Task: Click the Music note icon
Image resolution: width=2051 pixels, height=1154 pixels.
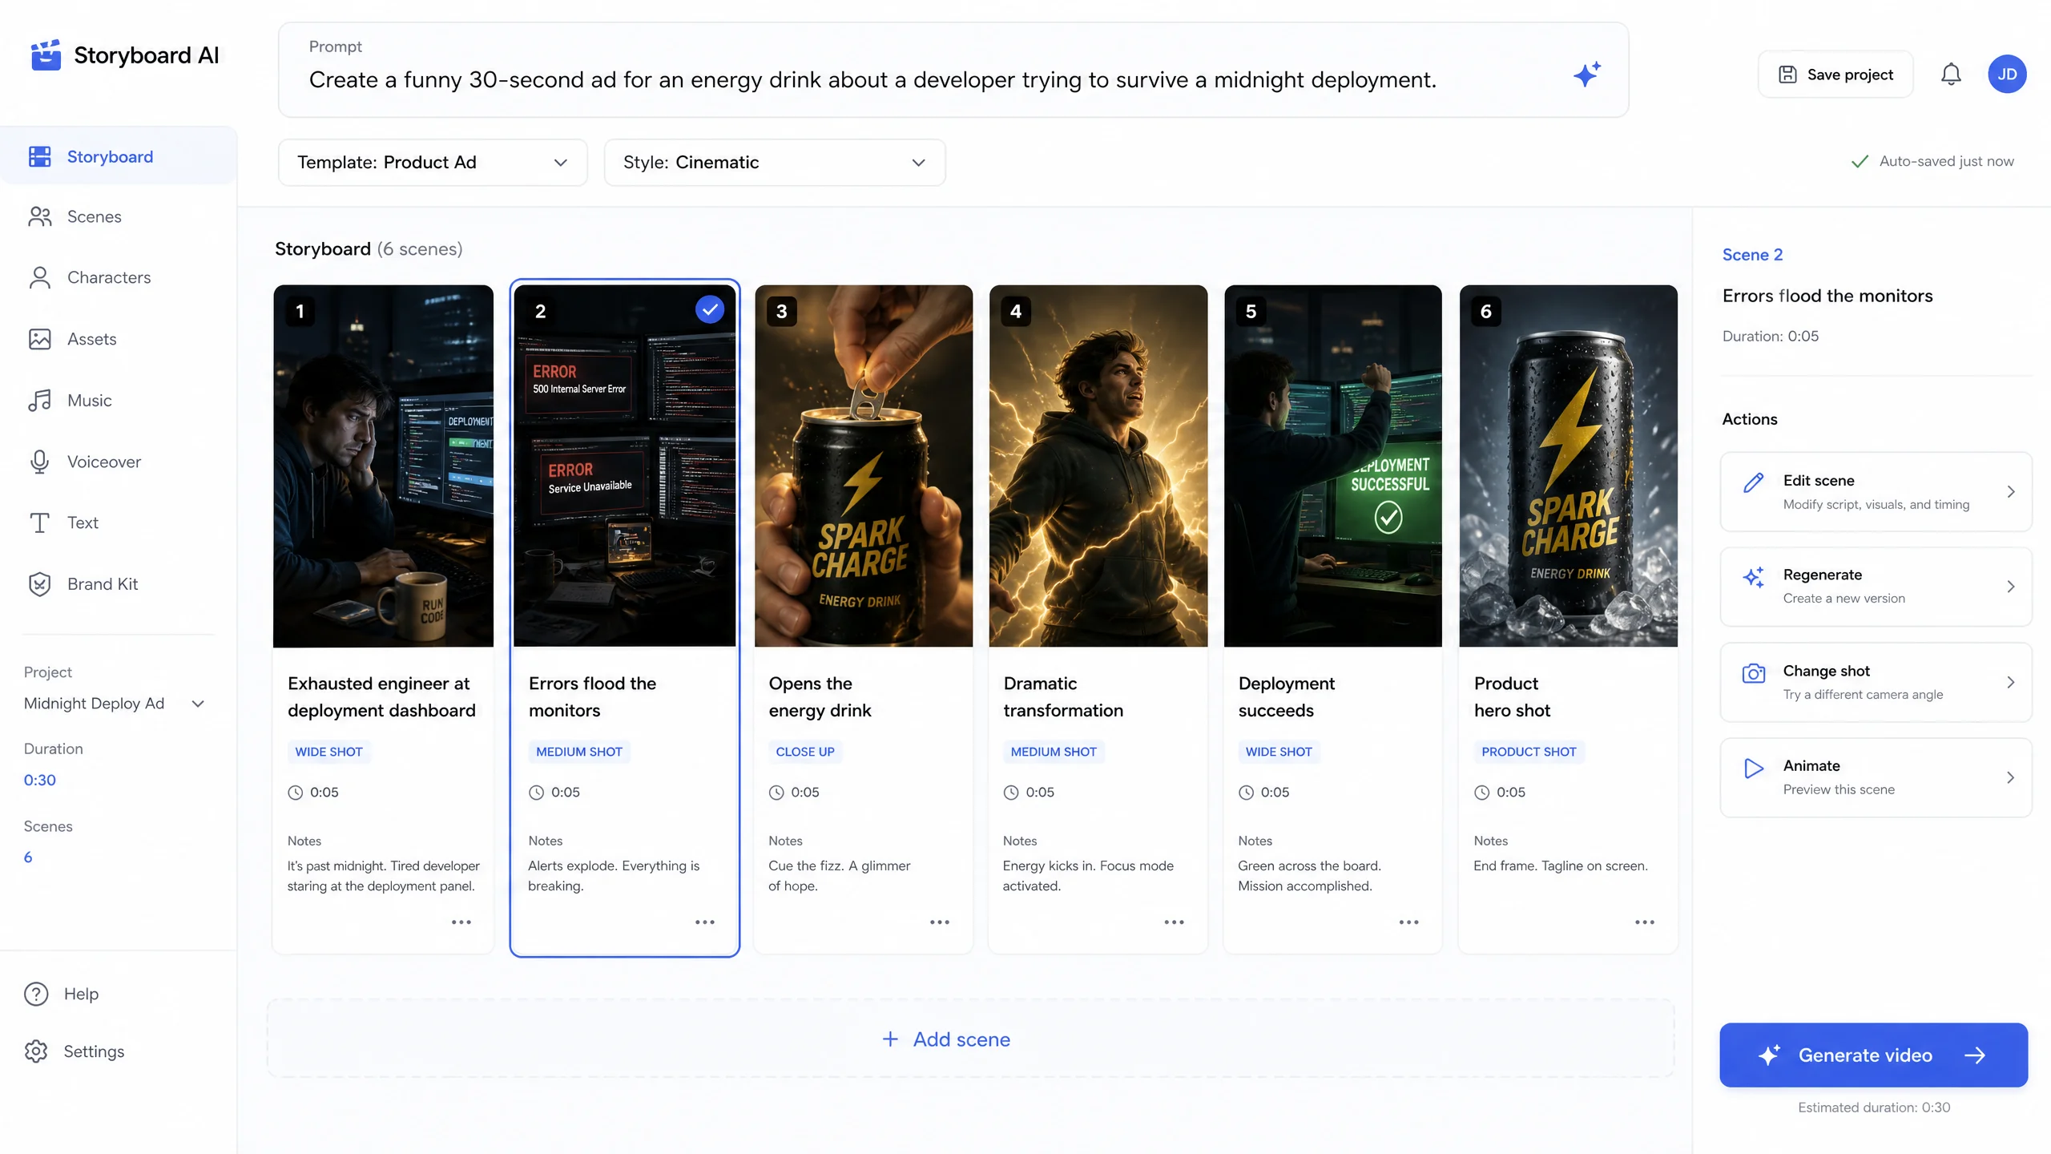Action: pyautogui.click(x=39, y=401)
